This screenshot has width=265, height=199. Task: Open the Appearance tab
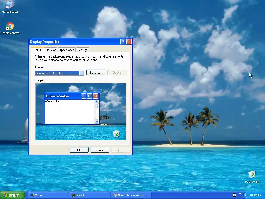point(67,50)
